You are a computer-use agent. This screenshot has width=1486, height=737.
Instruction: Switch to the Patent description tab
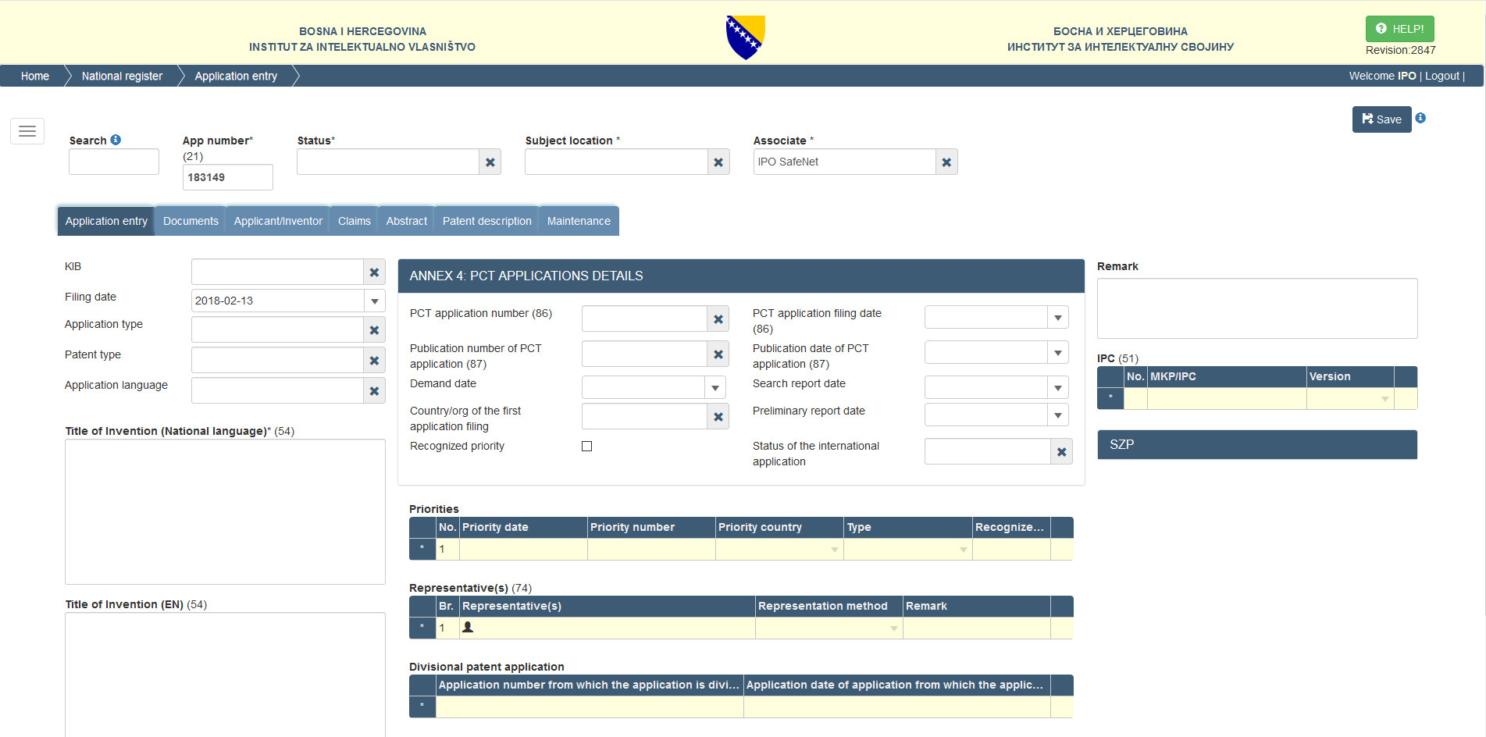point(486,221)
